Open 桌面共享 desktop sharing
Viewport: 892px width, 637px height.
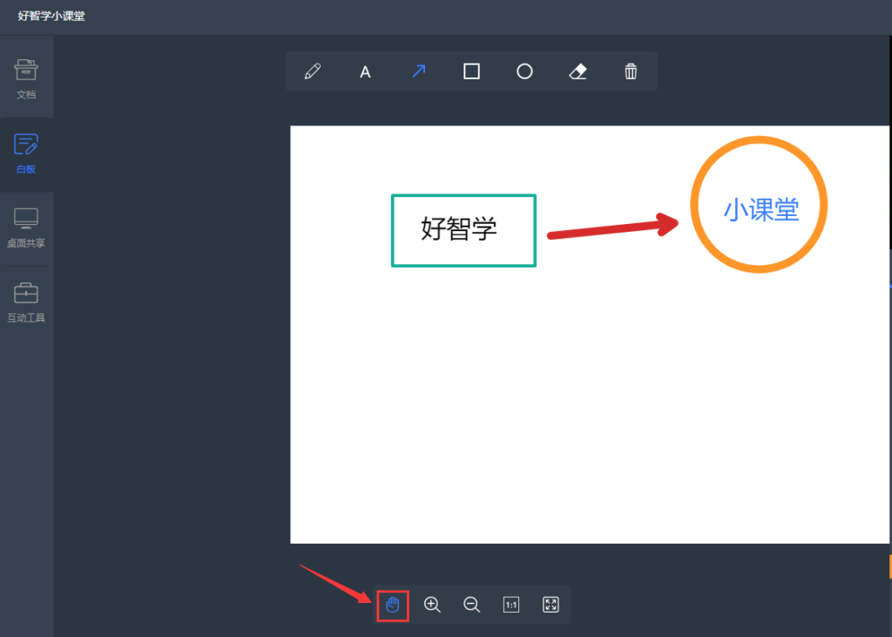point(26,228)
